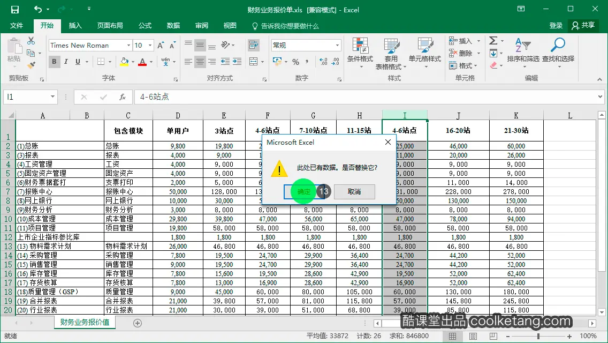Align text to the left

[x=188, y=62]
